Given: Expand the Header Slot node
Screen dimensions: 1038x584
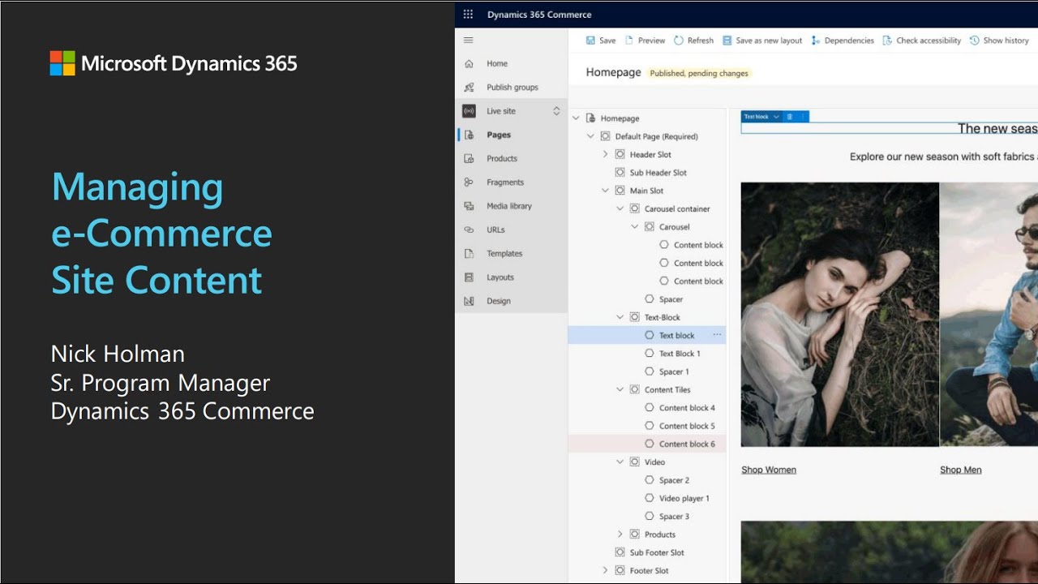Looking at the screenshot, I should point(605,154).
